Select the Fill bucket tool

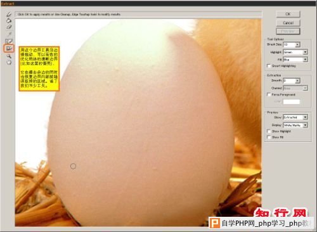tap(9, 20)
